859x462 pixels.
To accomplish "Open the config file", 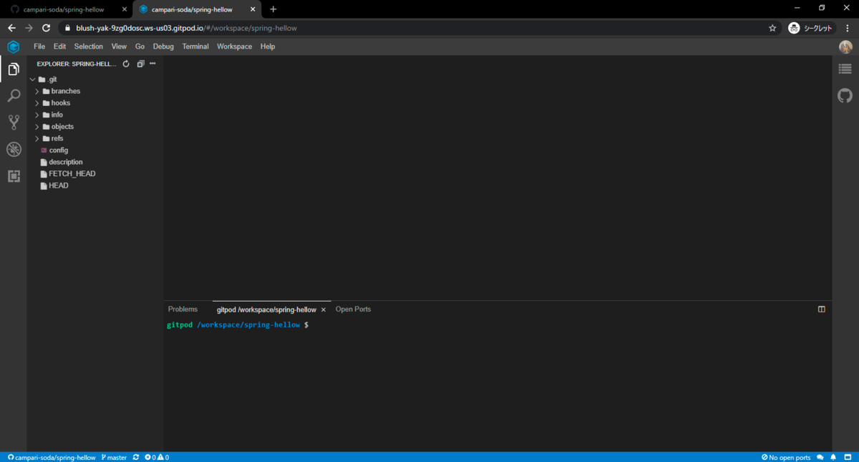I will pos(59,150).
